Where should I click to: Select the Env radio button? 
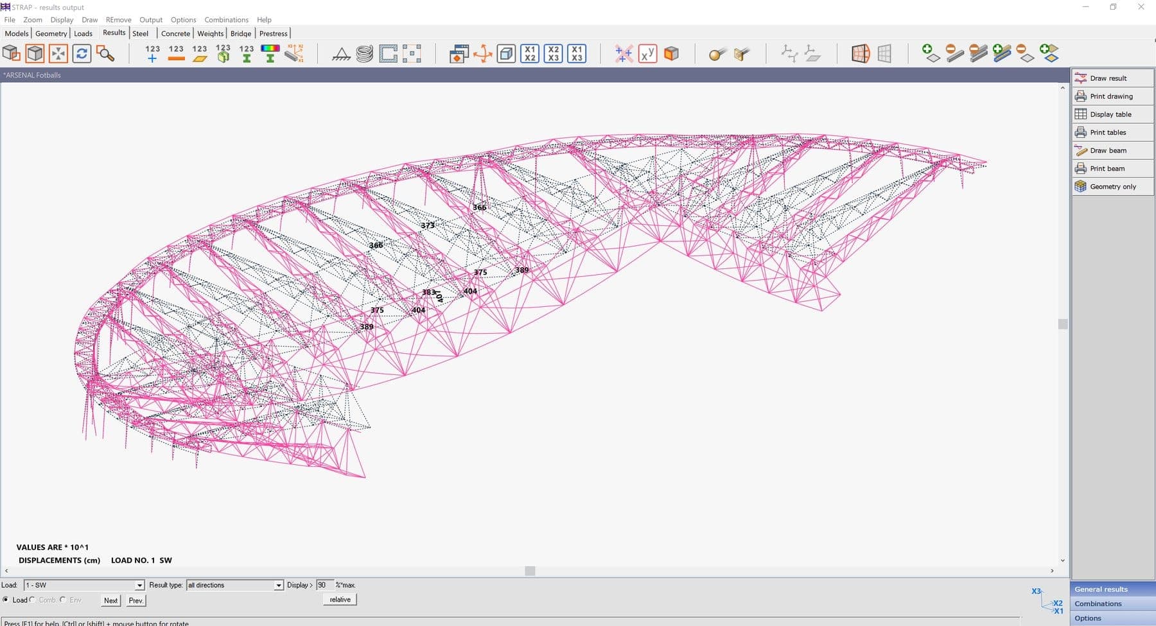point(63,600)
